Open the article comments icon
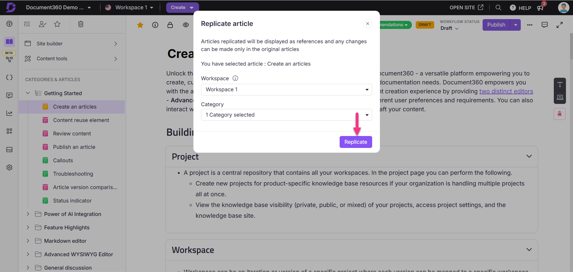Viewport: 573px width, 272px height. pos(545,25)
